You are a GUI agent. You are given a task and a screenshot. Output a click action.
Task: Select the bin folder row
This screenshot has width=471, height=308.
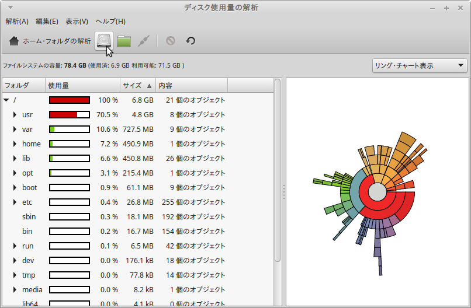(x=137, y=232)
